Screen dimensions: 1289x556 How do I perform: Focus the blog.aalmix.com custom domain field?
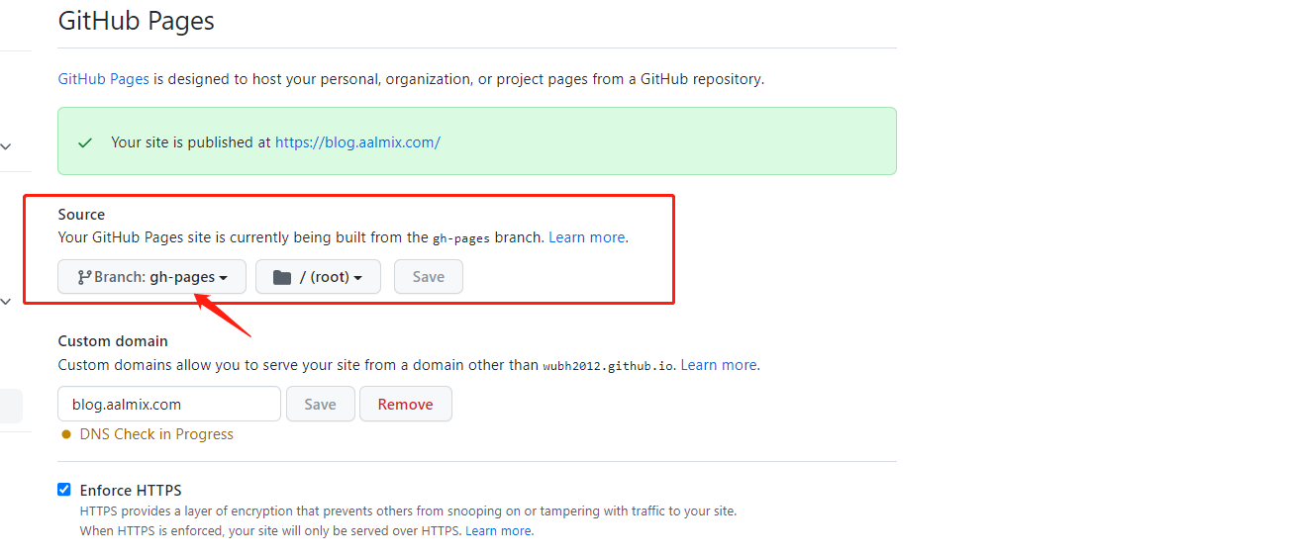(169, 404)
